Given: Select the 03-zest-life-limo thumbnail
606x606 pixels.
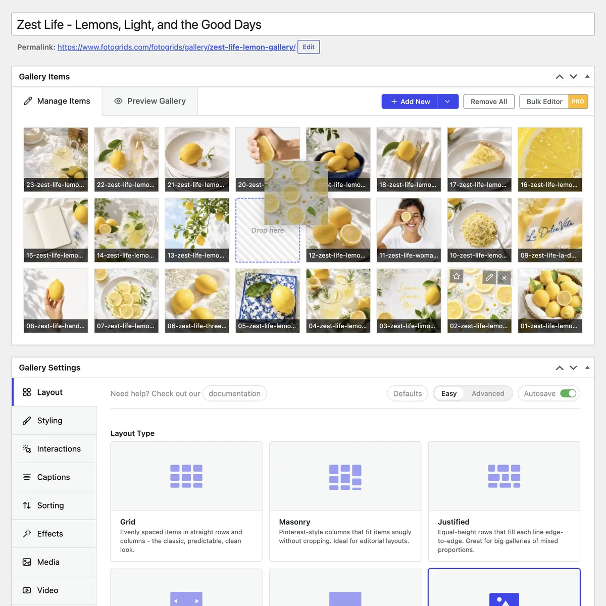Looking at the screenshot, I should (x=409, y=301).
